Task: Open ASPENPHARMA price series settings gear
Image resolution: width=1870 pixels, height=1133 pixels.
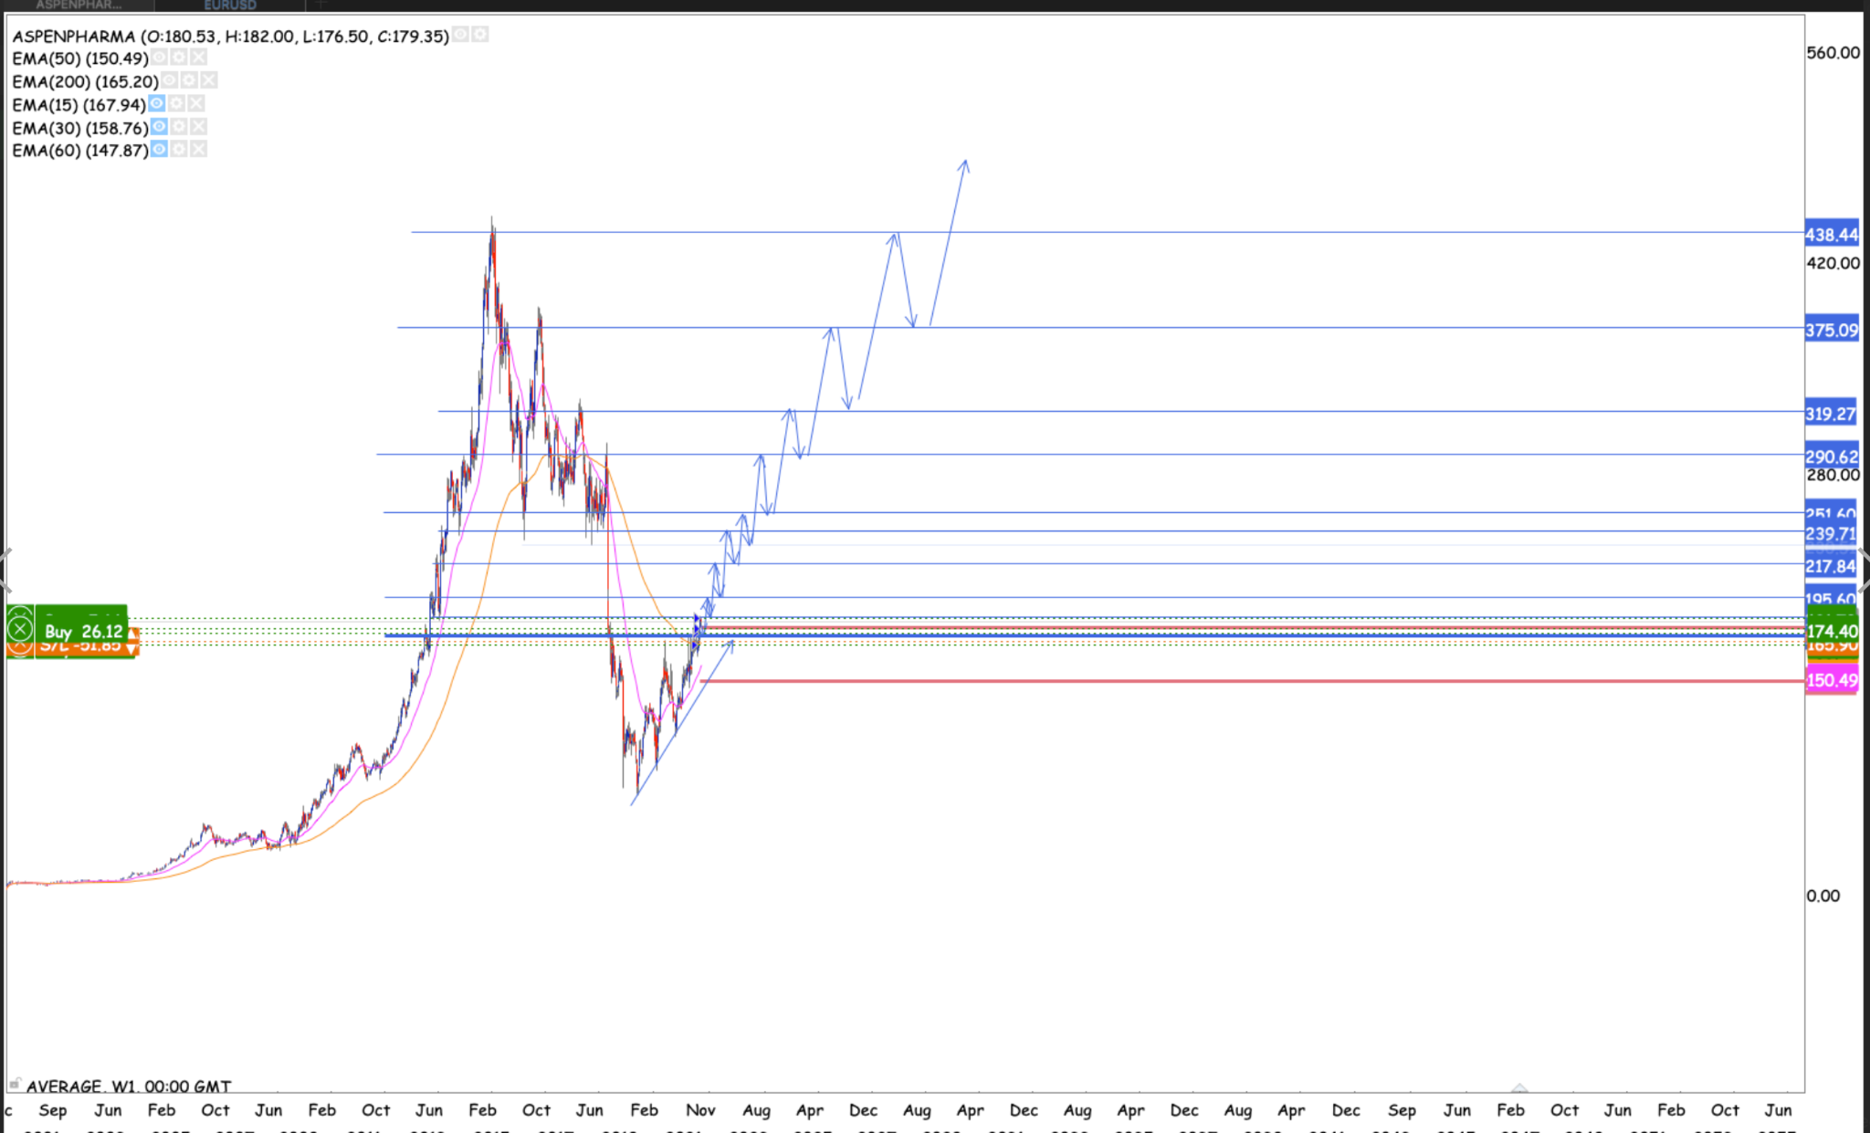Action: pos(480,35)
